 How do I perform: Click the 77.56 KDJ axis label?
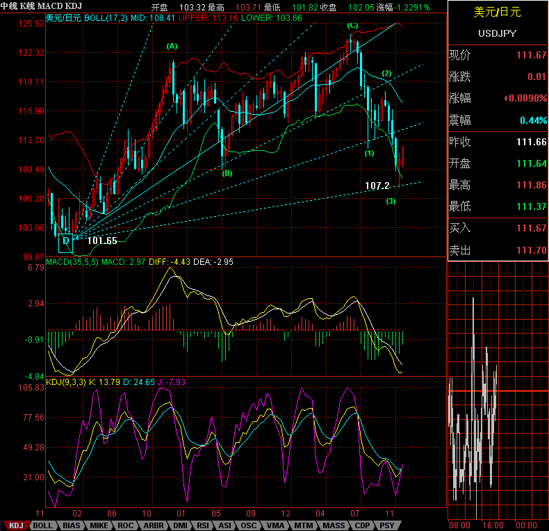[x=33, y=418]
